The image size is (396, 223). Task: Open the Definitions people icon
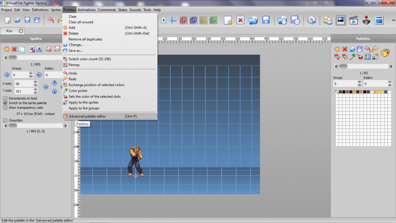[328, 20]
